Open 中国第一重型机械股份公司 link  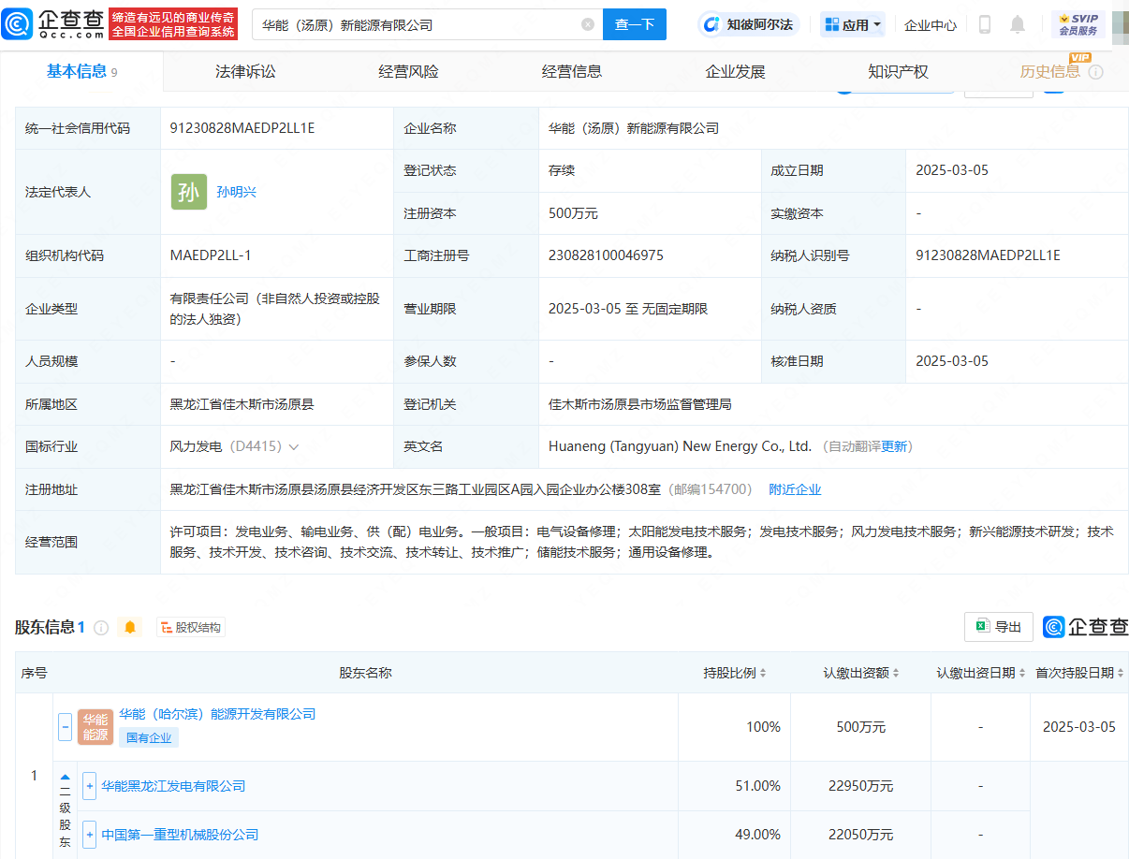pos(180,835)
